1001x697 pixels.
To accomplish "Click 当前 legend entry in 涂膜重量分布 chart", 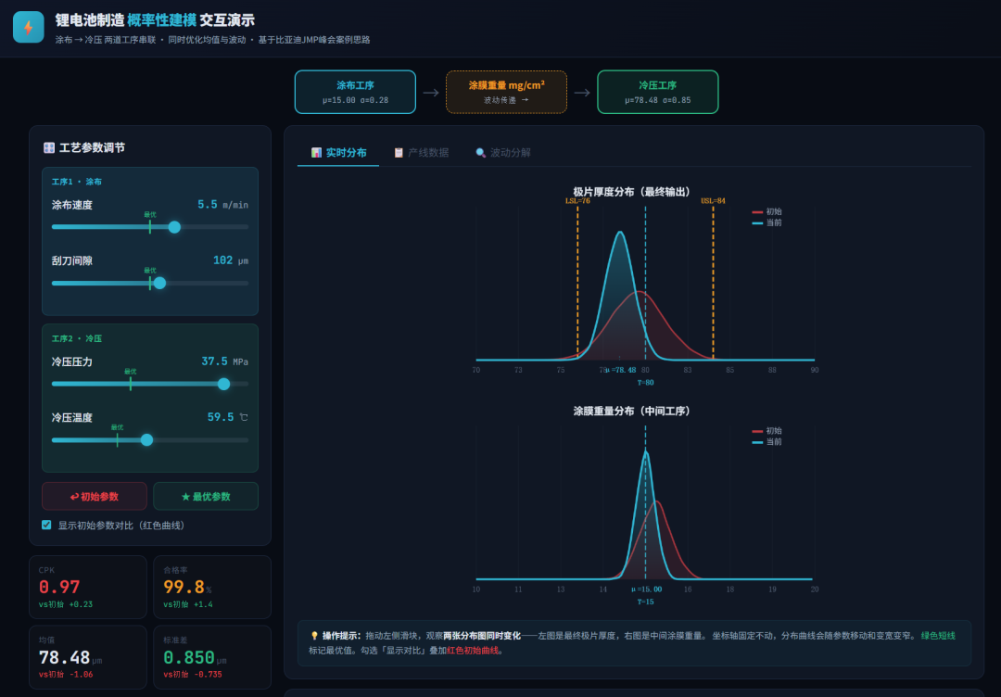I will pyautogui.click(x=767, y=442).
